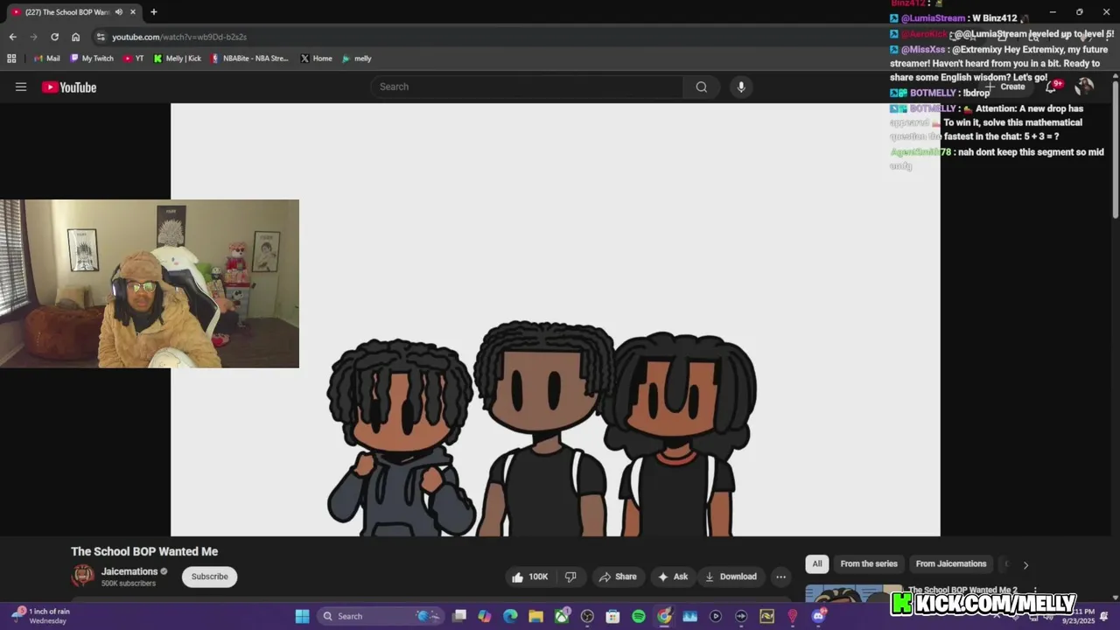
Task: Click the video title The School BOP Wanted Me
Action: pos(144,551)
